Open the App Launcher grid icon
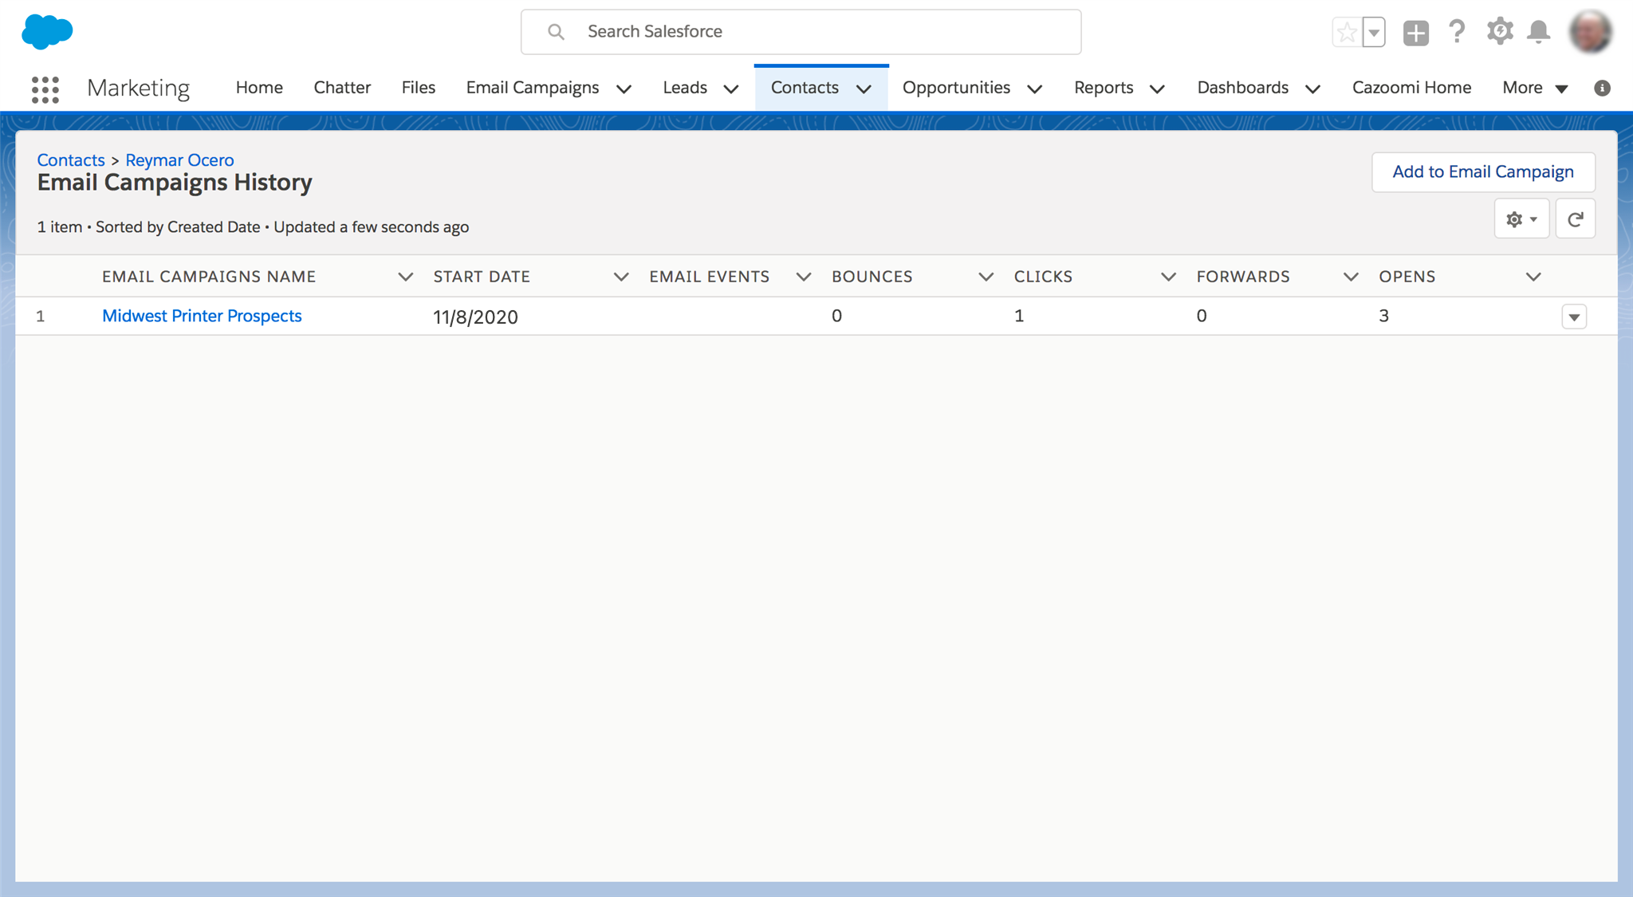Viewport: 1633px width, 897px height. coord(45,89)
